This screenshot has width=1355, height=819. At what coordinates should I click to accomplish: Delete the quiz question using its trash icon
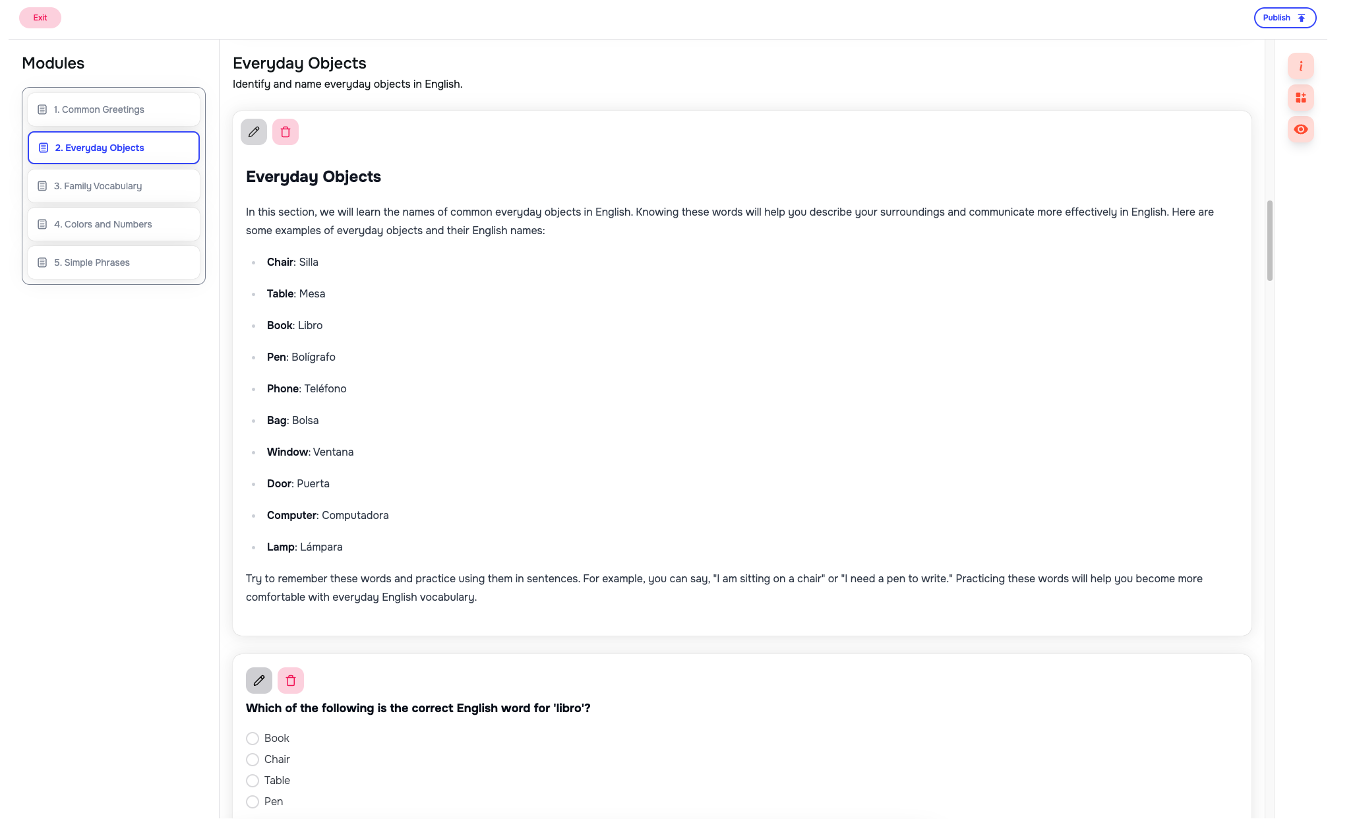click(x=291, y=680)
